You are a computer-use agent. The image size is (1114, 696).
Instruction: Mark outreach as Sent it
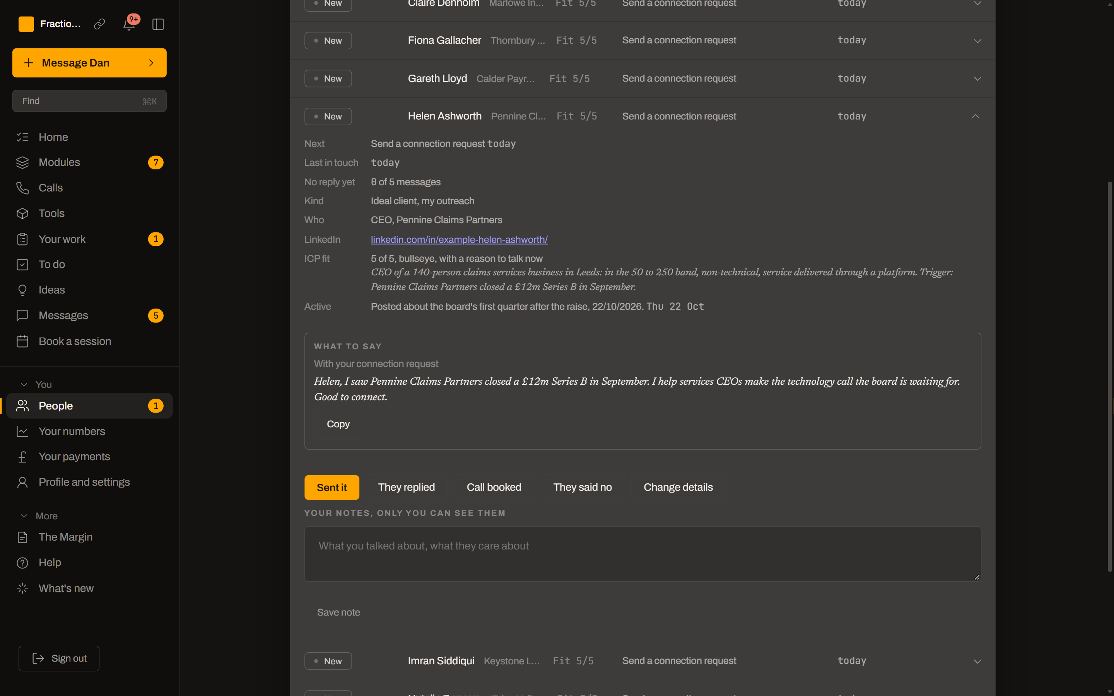point(332,488)
